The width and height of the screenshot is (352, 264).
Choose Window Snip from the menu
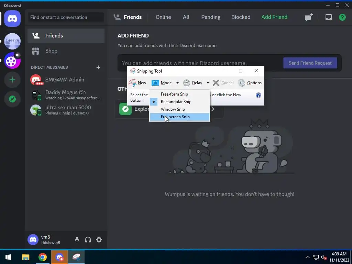179,109
